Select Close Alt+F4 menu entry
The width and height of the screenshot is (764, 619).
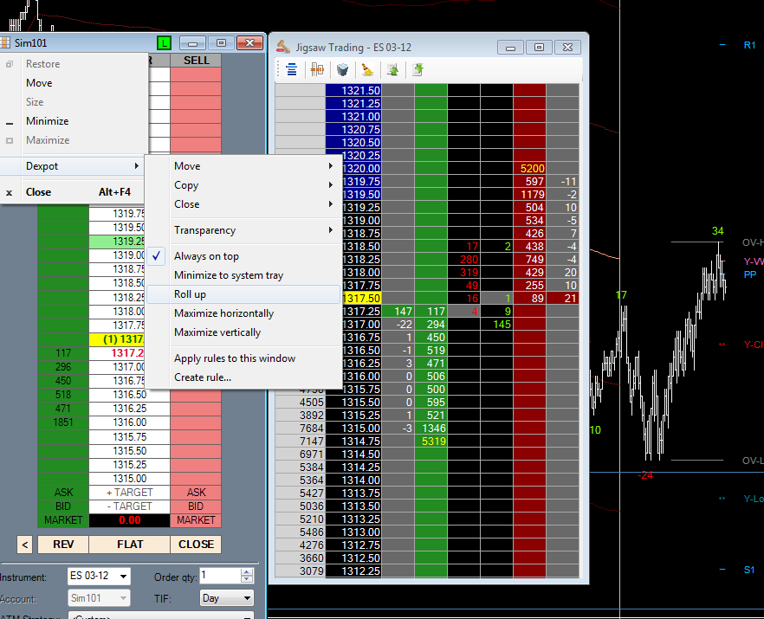pos(73,192)
